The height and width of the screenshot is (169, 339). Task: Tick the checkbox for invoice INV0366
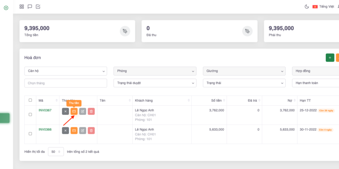pyautogui.click(x=30, y=134)
